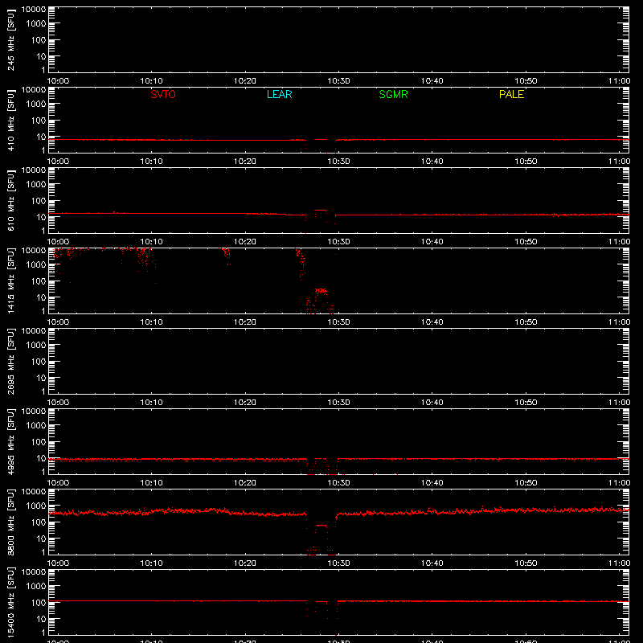Image resolution: width=643 pixels, height=643 pixels.
Task: Click the 10:10 time label under 2695 MHz panel
Action: click(152, 403)
